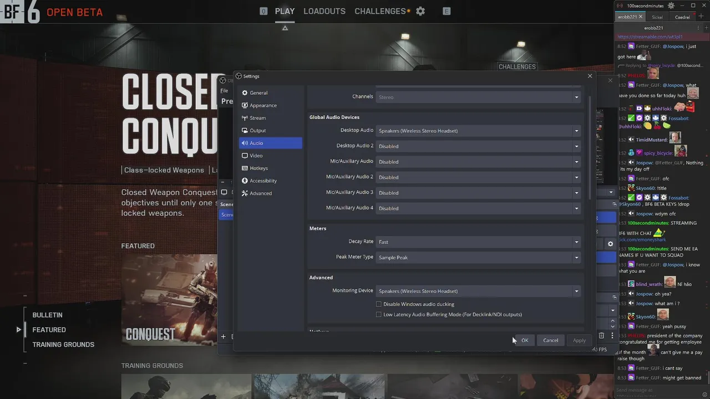Click Apply in the Settings dialog

pyautogui.click(x=579, y=340)
